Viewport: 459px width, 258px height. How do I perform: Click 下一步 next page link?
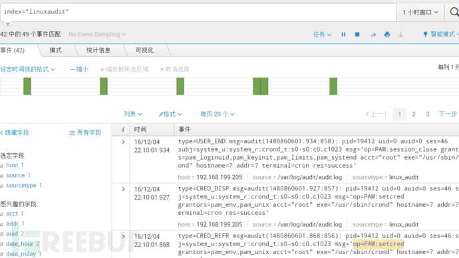(448, 114)
